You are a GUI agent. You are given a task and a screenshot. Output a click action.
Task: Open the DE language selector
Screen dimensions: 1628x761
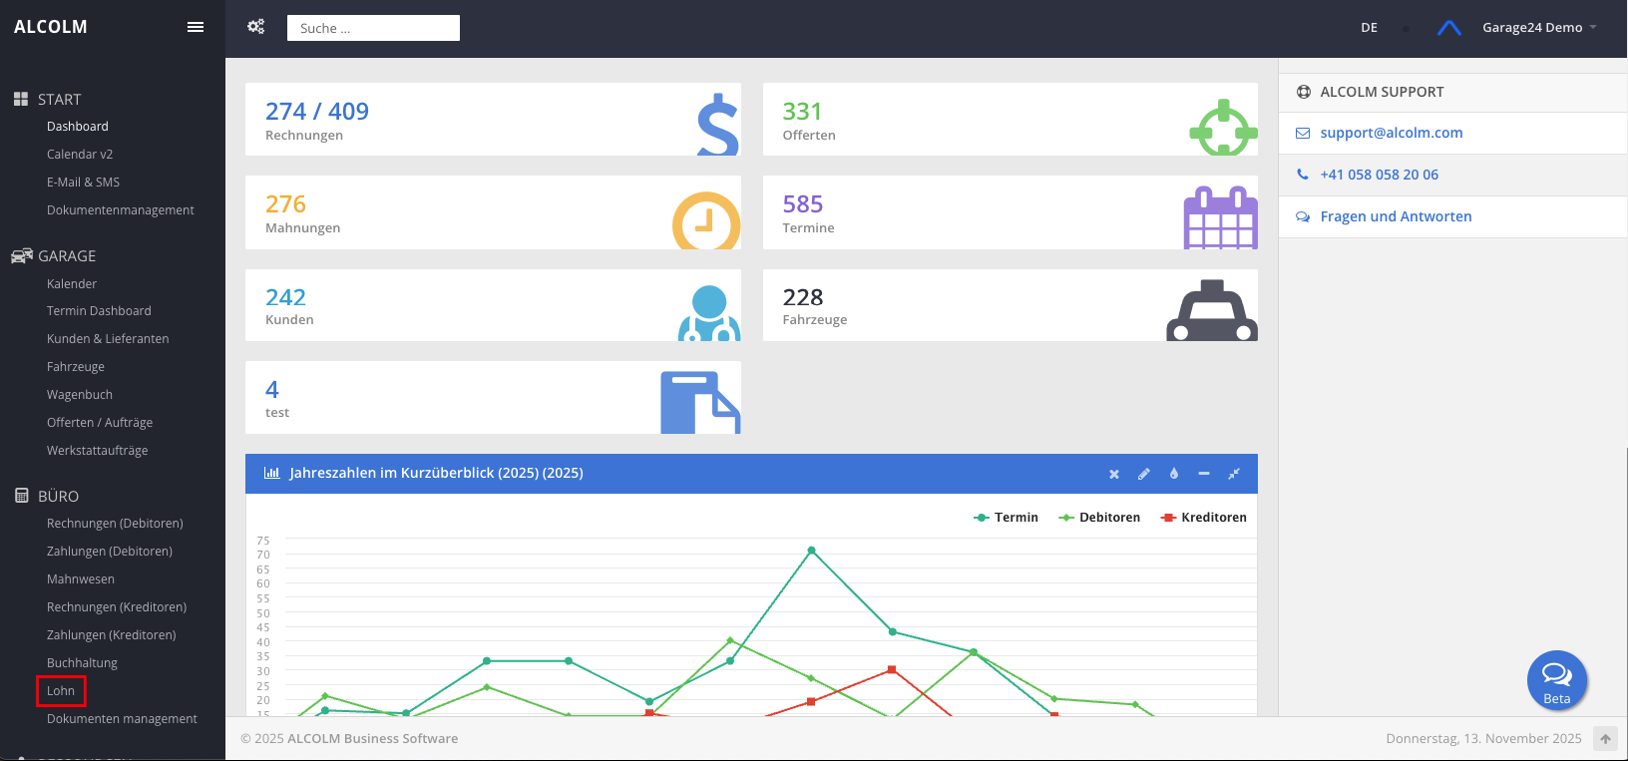(1369, 28)
